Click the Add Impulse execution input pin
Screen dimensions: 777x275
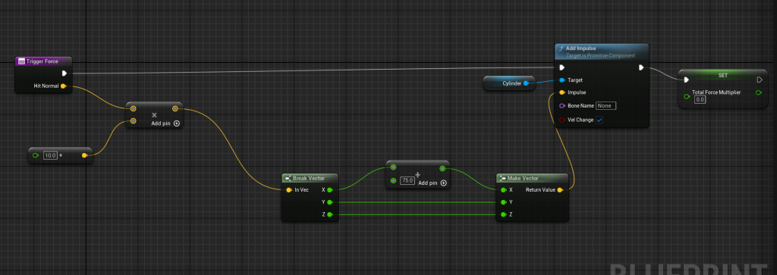[x=562, y=67]
